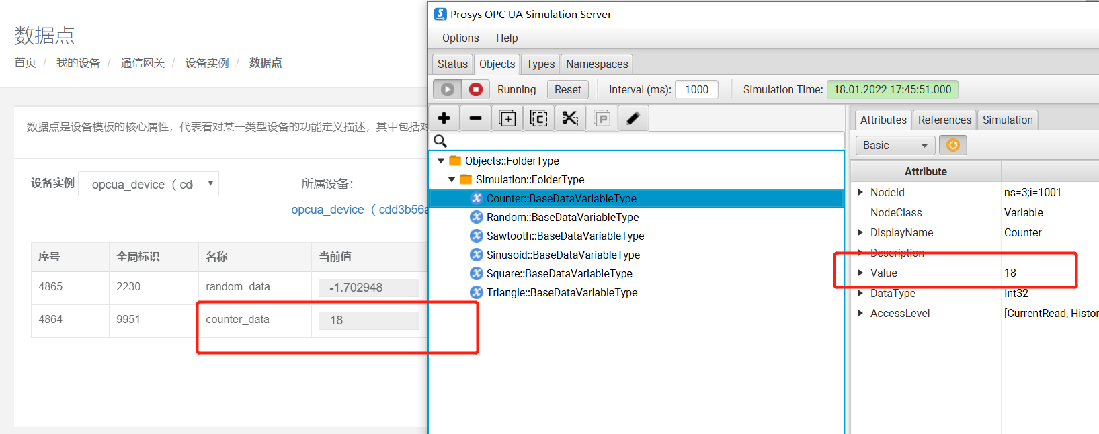Image resolution: width=1099 pixels, height=434 pixels.
Task: Select Random::BaseDataVariableType in the tree
Action: coord(562,217)
